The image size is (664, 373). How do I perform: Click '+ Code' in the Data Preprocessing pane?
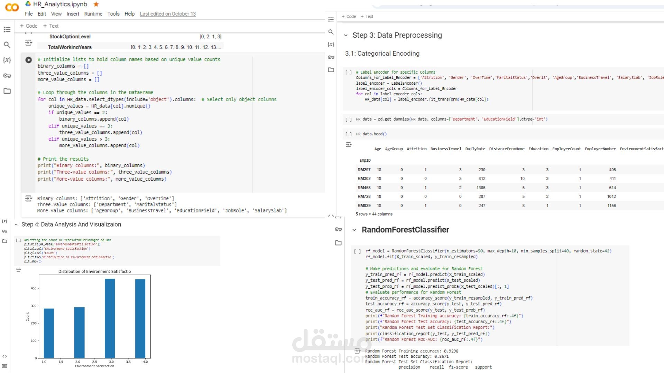[349, 17]
